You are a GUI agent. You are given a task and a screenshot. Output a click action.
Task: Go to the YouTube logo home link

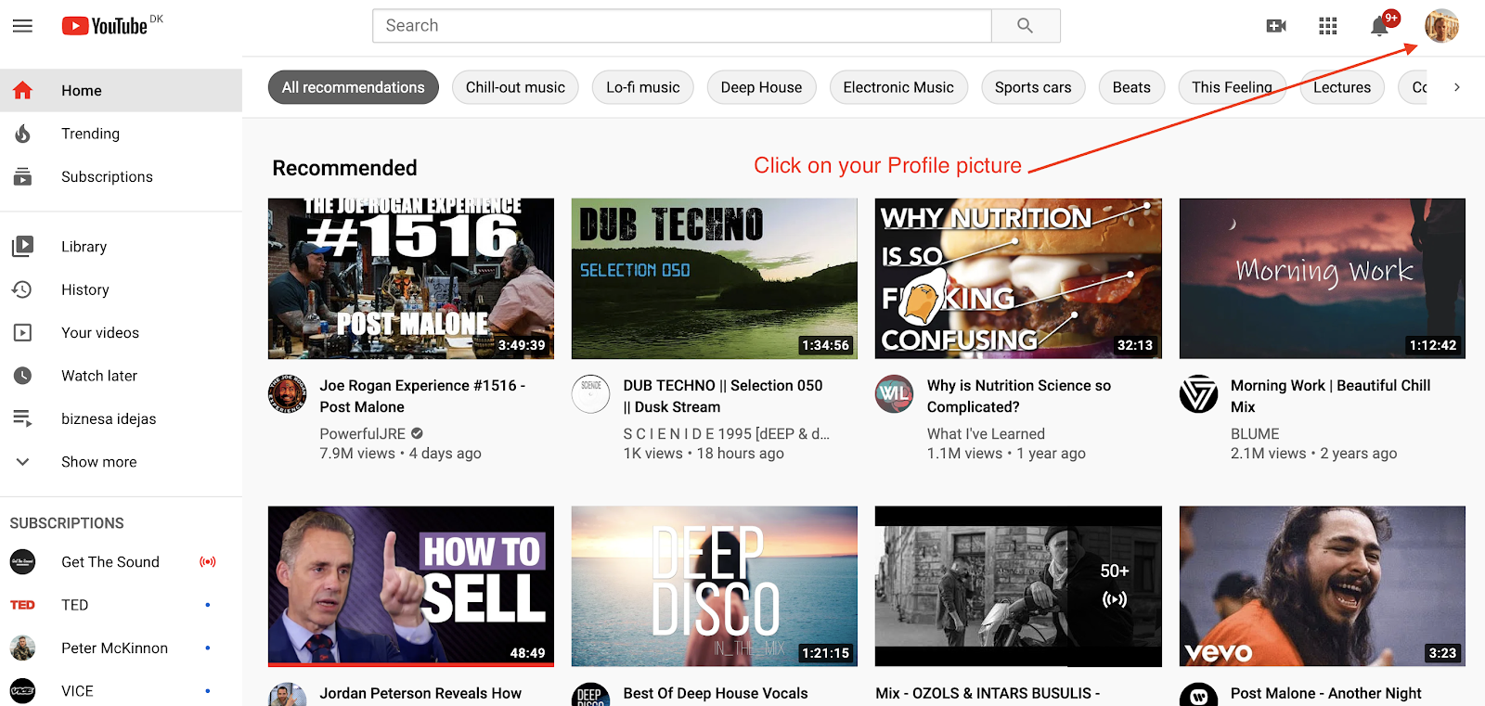pyautogui.click(x=105, y=26)
